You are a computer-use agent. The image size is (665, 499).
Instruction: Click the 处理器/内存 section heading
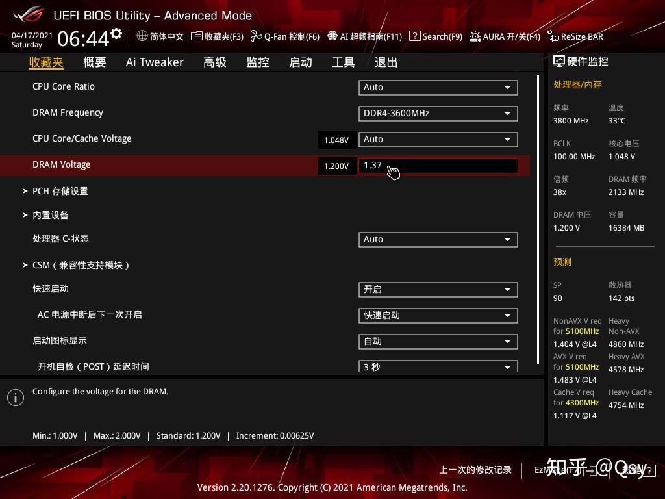[x=577, y=85]
